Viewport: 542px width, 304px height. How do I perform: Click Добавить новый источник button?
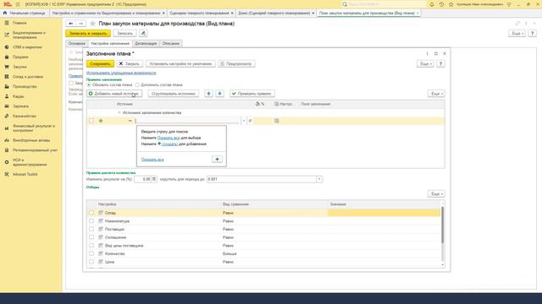tap(114, 94)
